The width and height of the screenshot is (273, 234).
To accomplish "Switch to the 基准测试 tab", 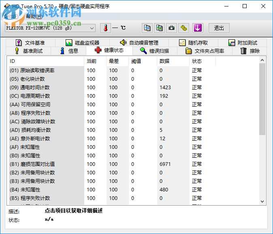I will (28, 51).
